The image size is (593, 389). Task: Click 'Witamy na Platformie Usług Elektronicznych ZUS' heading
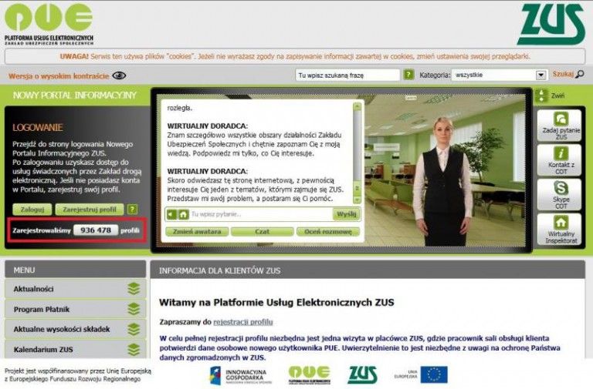click(276, 303)
